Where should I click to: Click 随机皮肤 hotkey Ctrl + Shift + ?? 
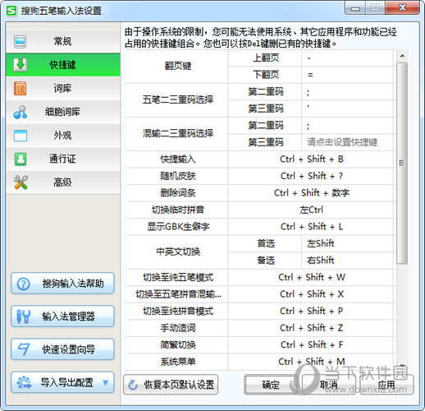pos(312,176)
